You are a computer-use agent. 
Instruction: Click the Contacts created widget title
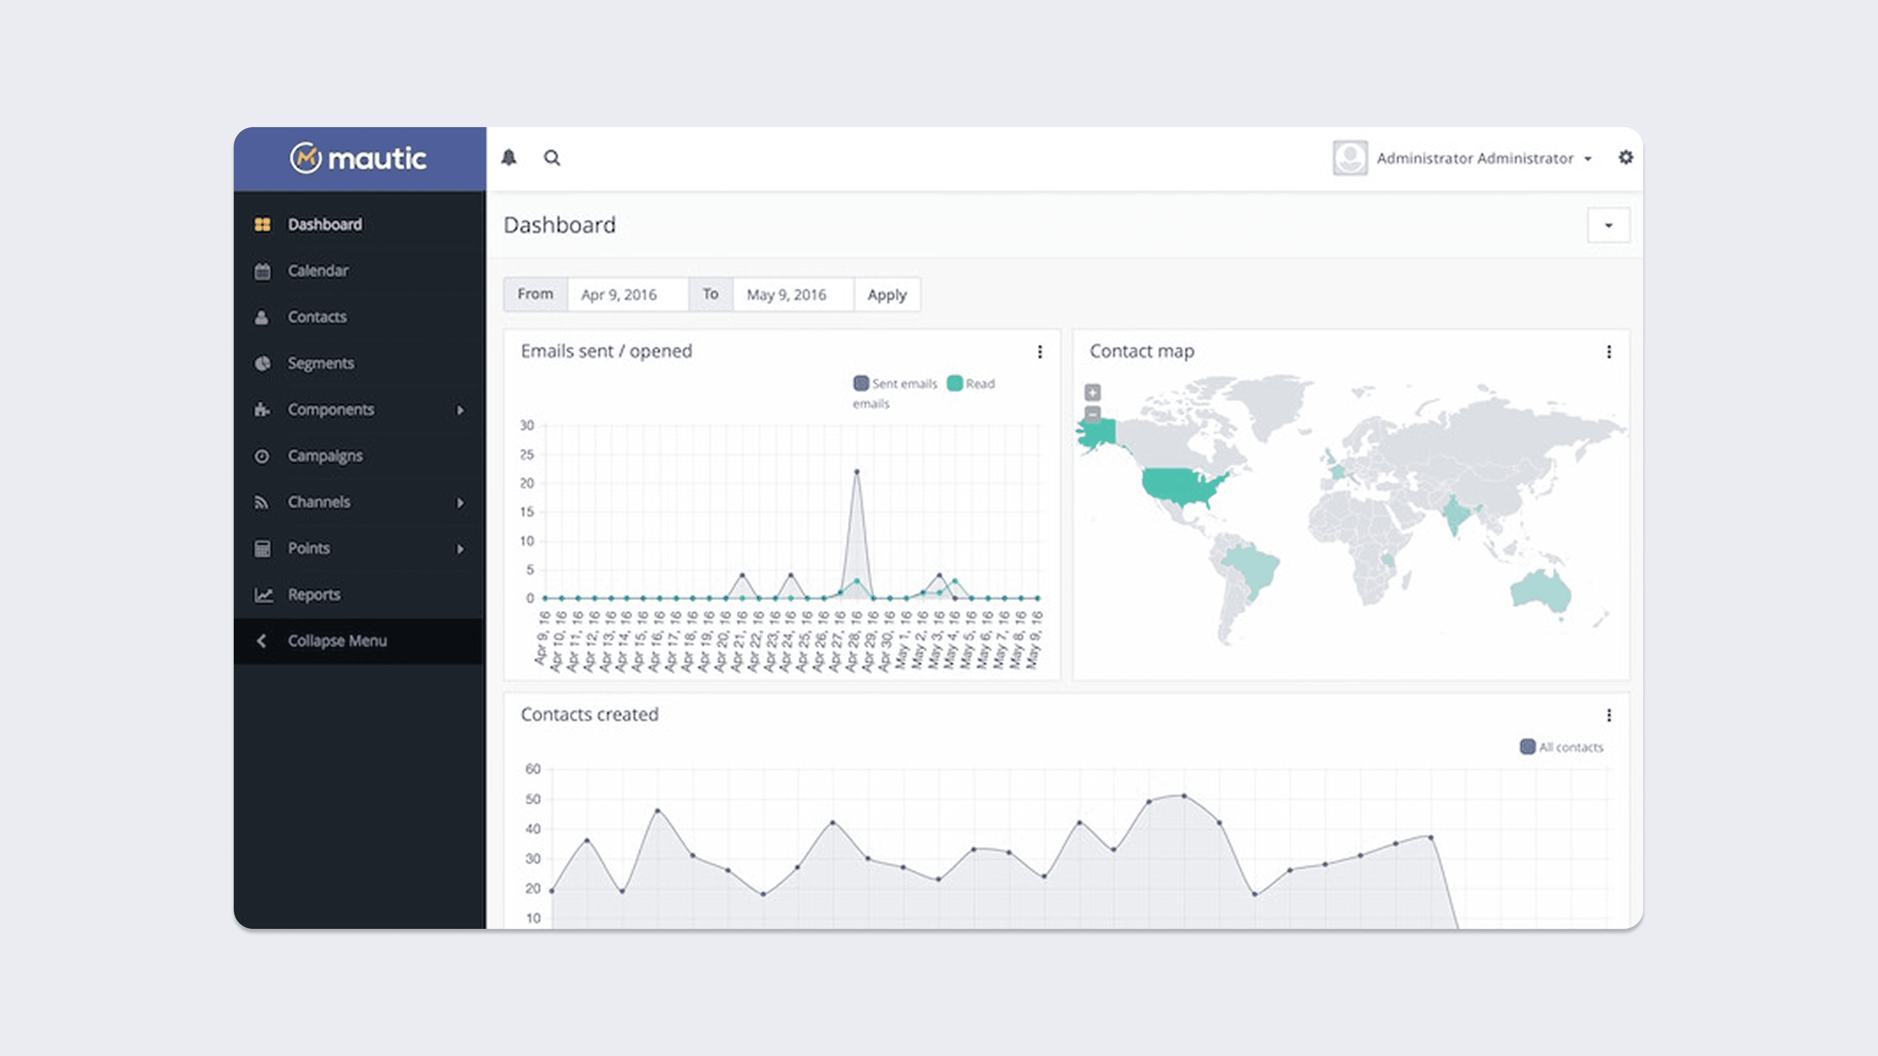[589, 714]
